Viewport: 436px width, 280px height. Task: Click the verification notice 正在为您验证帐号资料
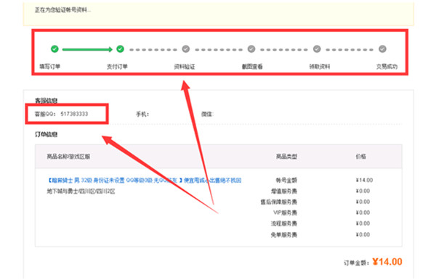coord(62,10)
